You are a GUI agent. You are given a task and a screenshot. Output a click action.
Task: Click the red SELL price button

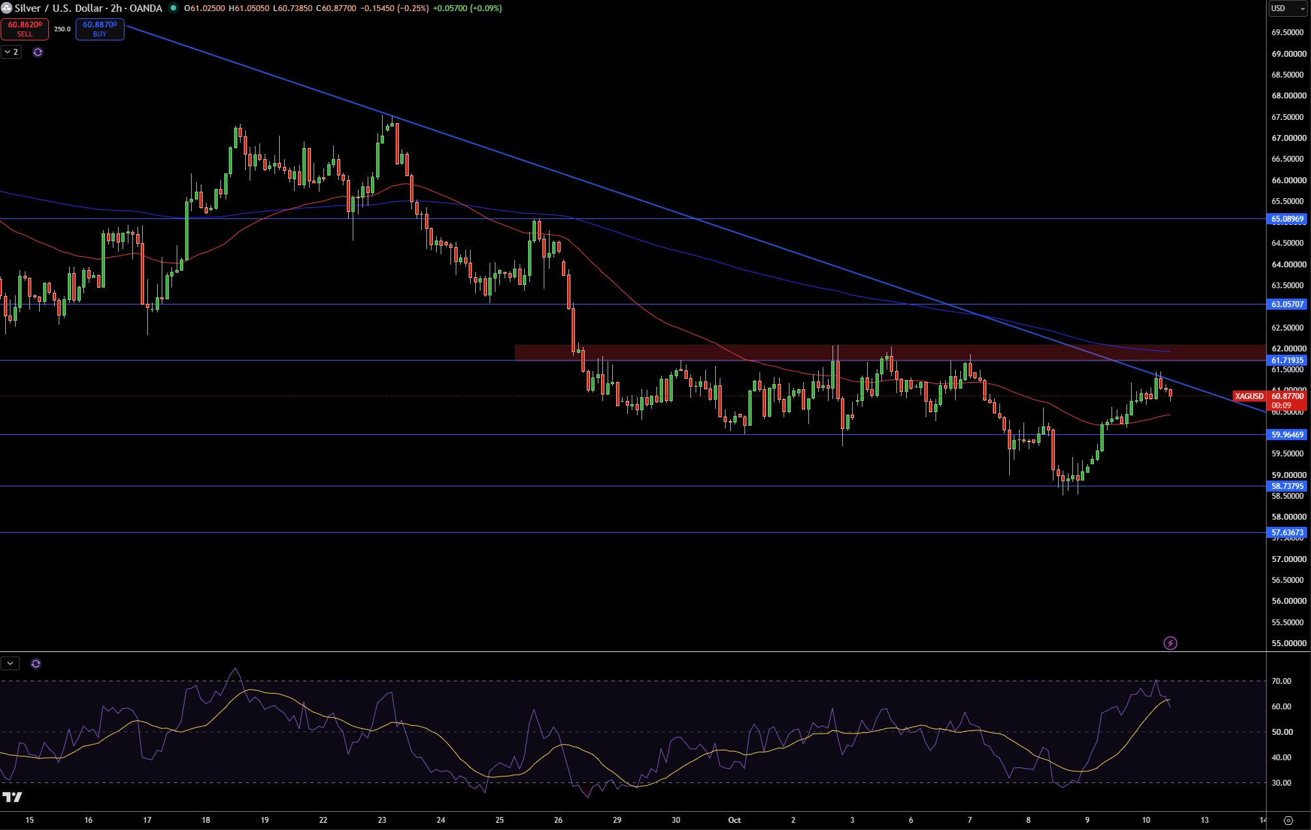pos(25,29)
